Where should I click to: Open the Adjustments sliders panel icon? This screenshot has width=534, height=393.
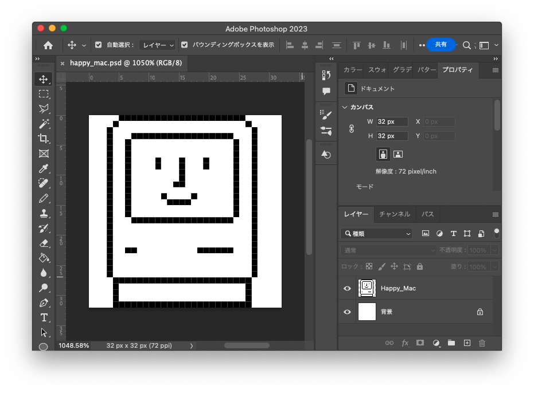tap(326, 131)
